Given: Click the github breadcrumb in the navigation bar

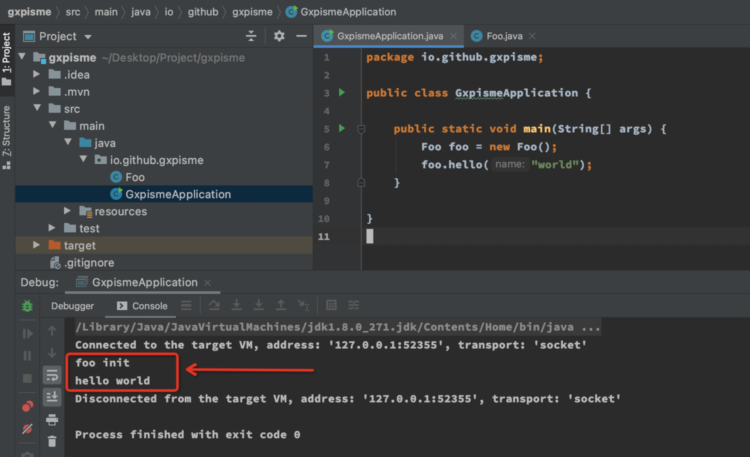Looking at the screenshot, I should click(203, 12).
